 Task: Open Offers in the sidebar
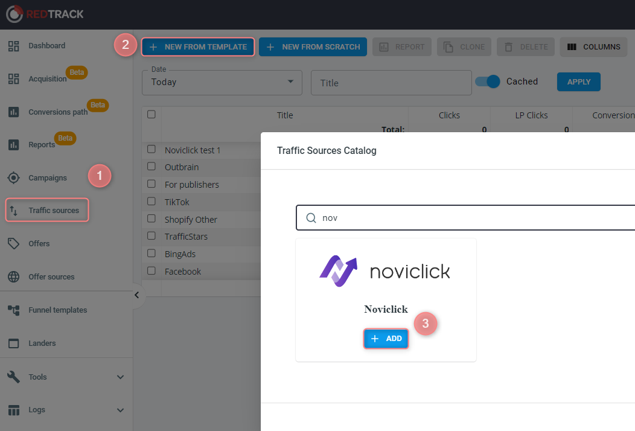tap(39, 243)
